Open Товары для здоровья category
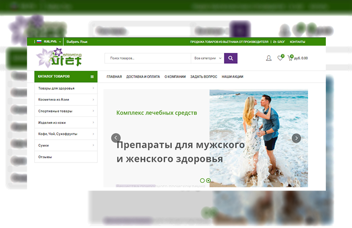Viewport: 352px width, 228px height. 56,88
